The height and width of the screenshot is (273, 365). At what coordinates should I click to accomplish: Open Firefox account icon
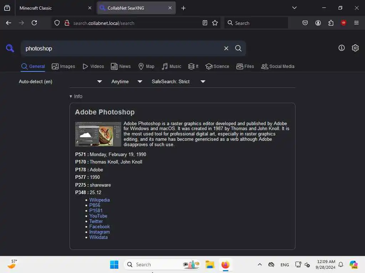(318, 23)
